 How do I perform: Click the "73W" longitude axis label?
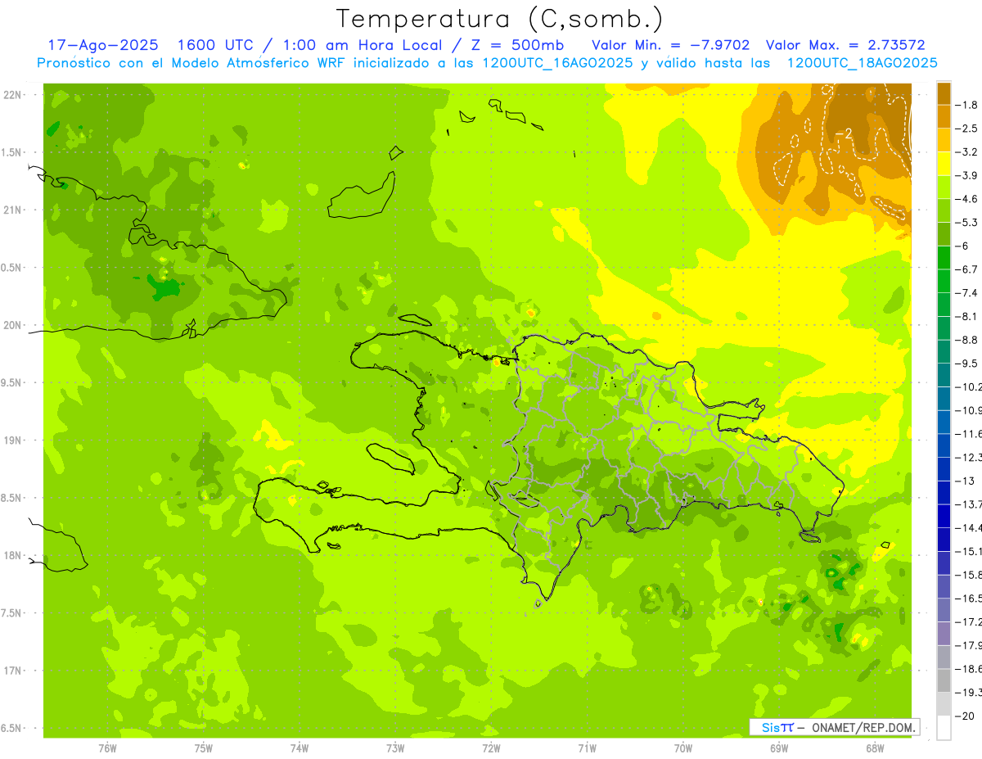tap(395, 748)
